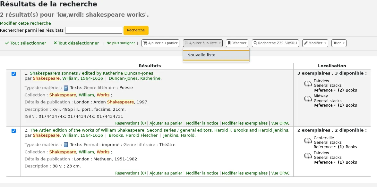The image size is (377, 187).
Task: Click the cart icon on Ajouter au panier
Action: click(145, 43)
